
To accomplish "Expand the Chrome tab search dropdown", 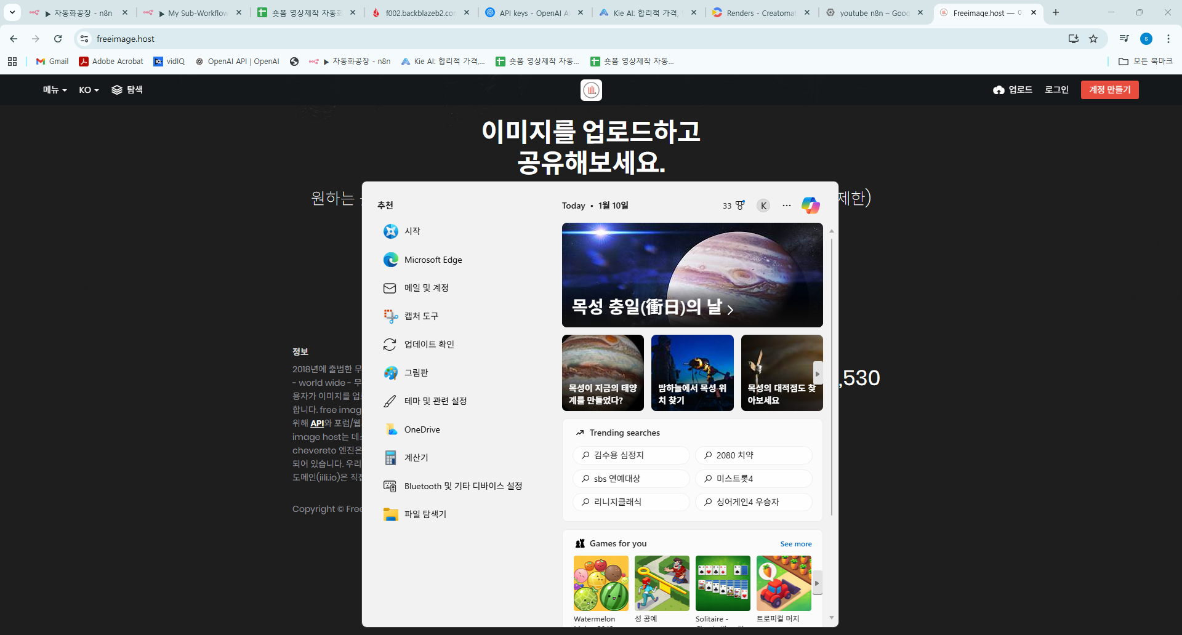I will click(x=12, y=12).
